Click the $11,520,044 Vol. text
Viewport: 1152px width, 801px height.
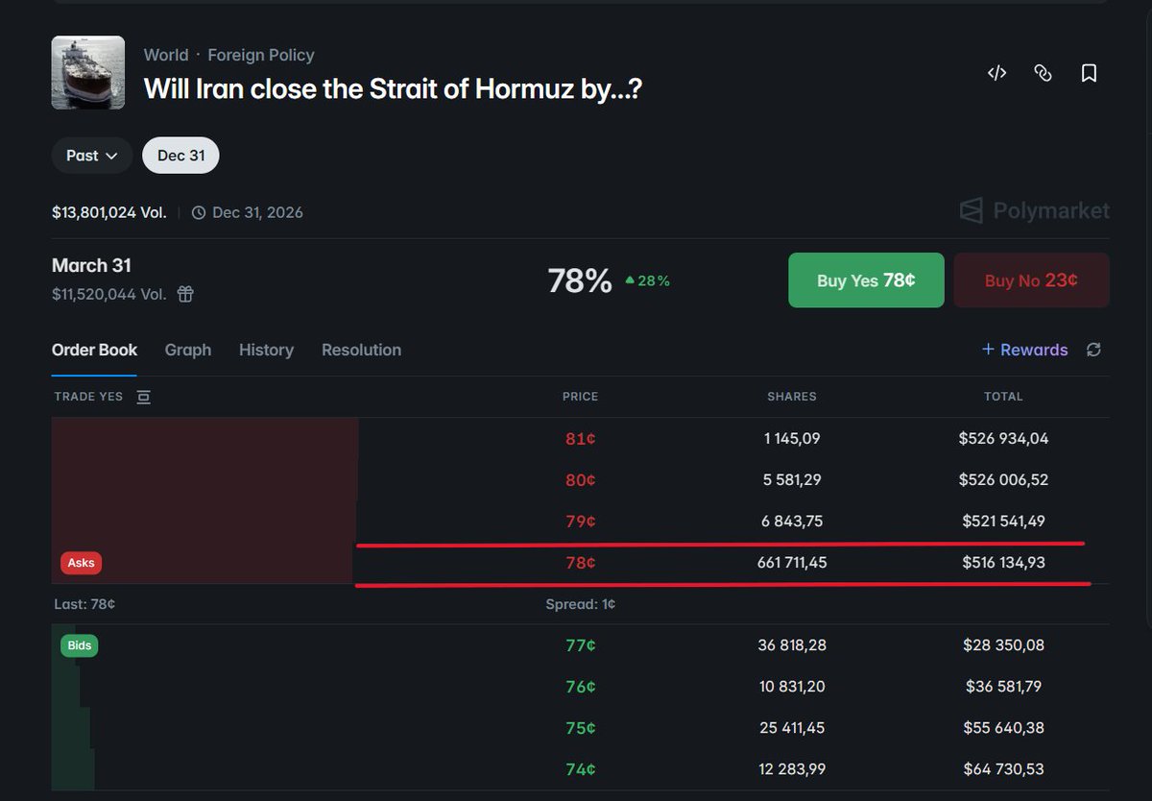tap(109, 294)
